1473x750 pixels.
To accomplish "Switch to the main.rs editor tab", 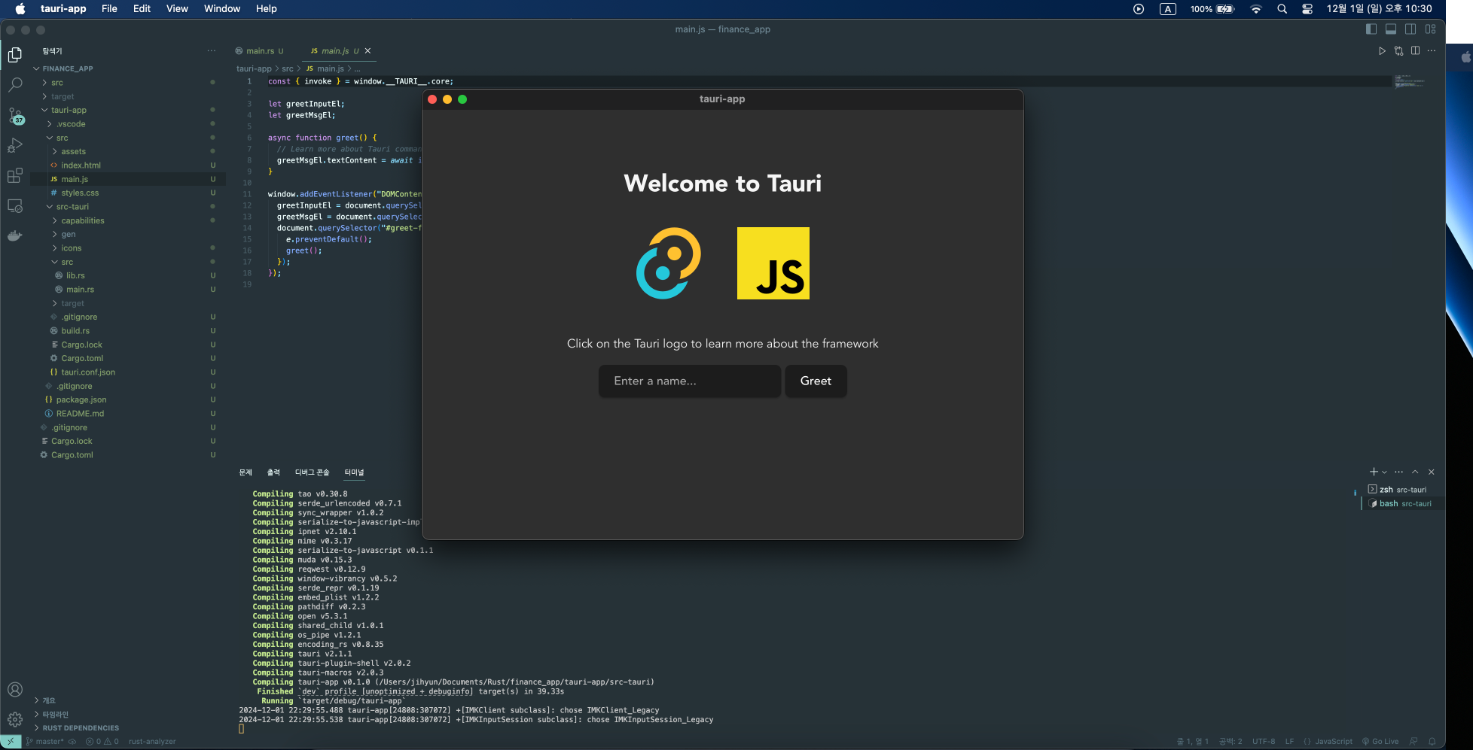I will coord(260,51).
